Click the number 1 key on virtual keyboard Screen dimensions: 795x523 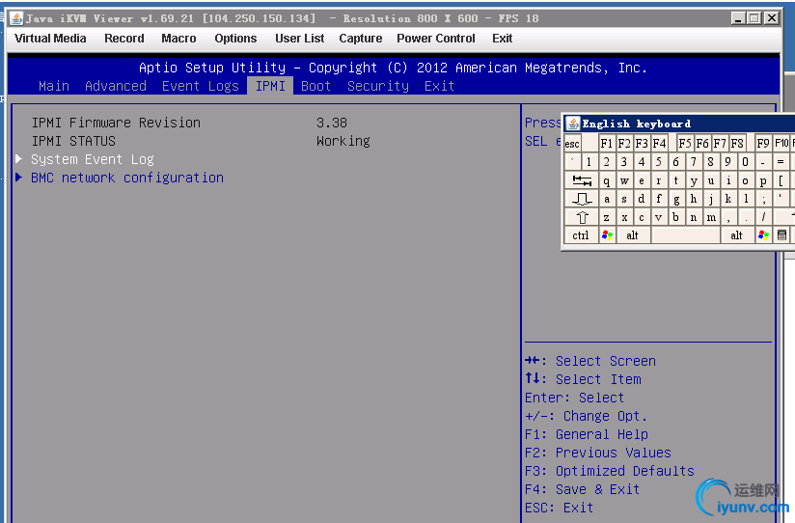[x=589, y=162]
